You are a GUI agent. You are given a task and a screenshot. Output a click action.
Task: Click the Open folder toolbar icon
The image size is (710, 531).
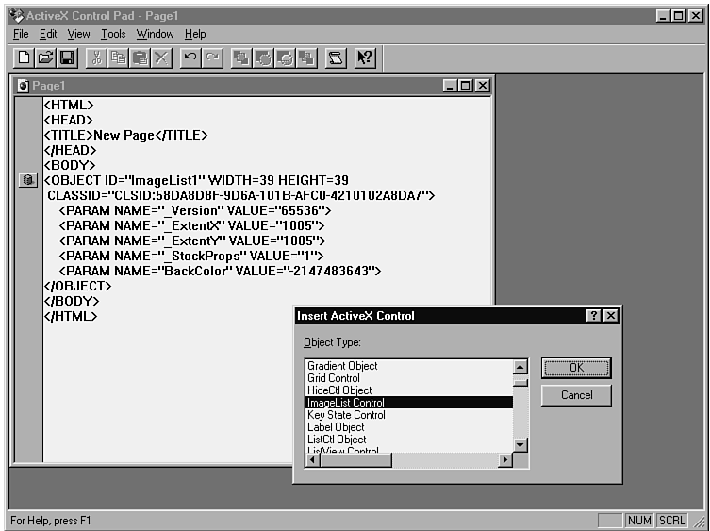(46, 58)
